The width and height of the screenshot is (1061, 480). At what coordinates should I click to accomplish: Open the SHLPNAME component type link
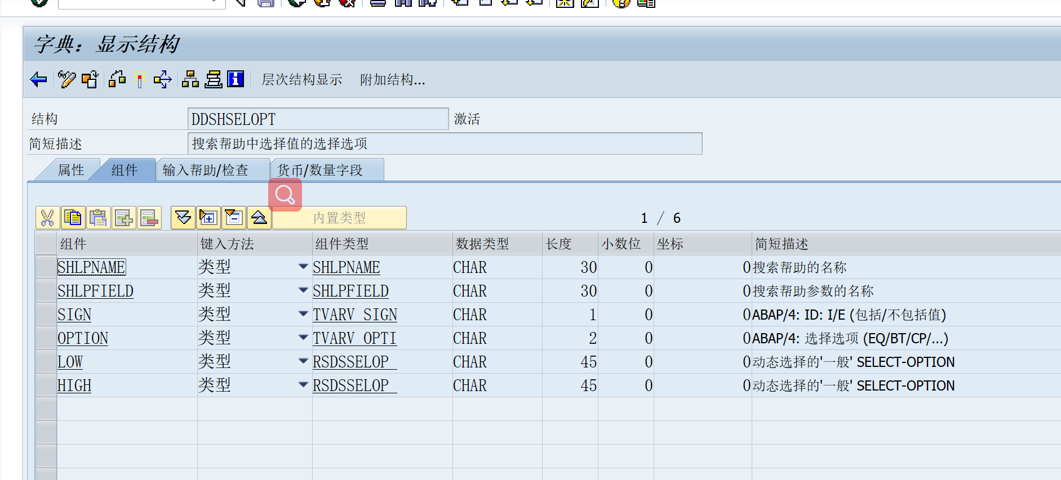pyautogui.click(x=347, y=267)
